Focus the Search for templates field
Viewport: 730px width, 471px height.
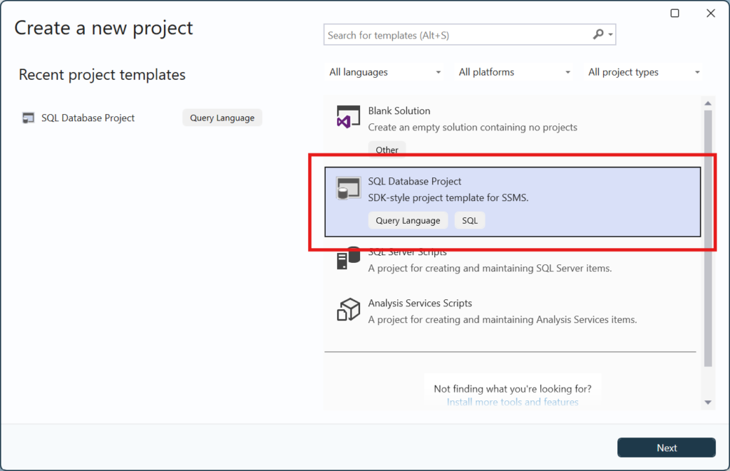click(456, 35)
